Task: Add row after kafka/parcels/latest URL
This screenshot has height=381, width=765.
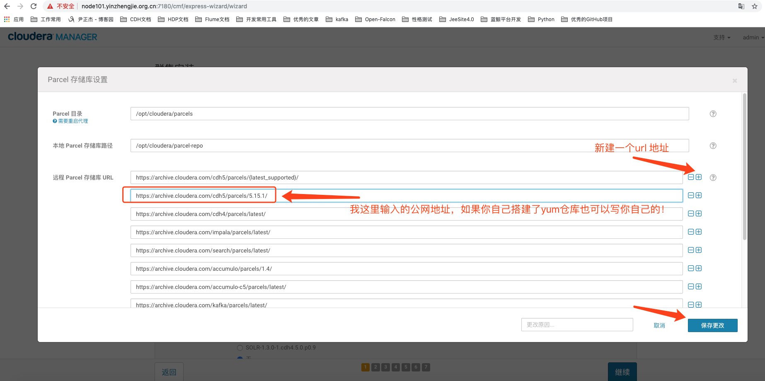Action: [x=699, y=305]
